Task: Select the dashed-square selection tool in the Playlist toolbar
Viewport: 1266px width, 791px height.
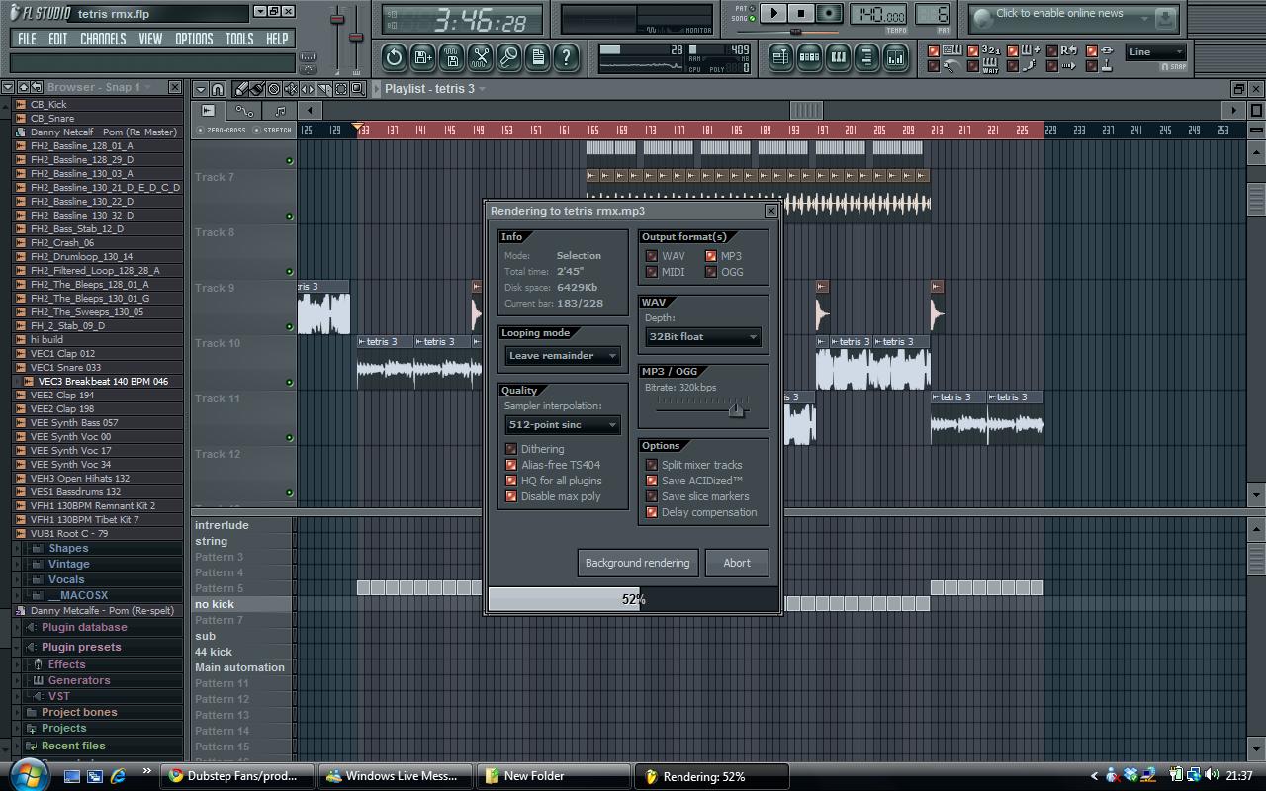Action: [x=341, y=89]
